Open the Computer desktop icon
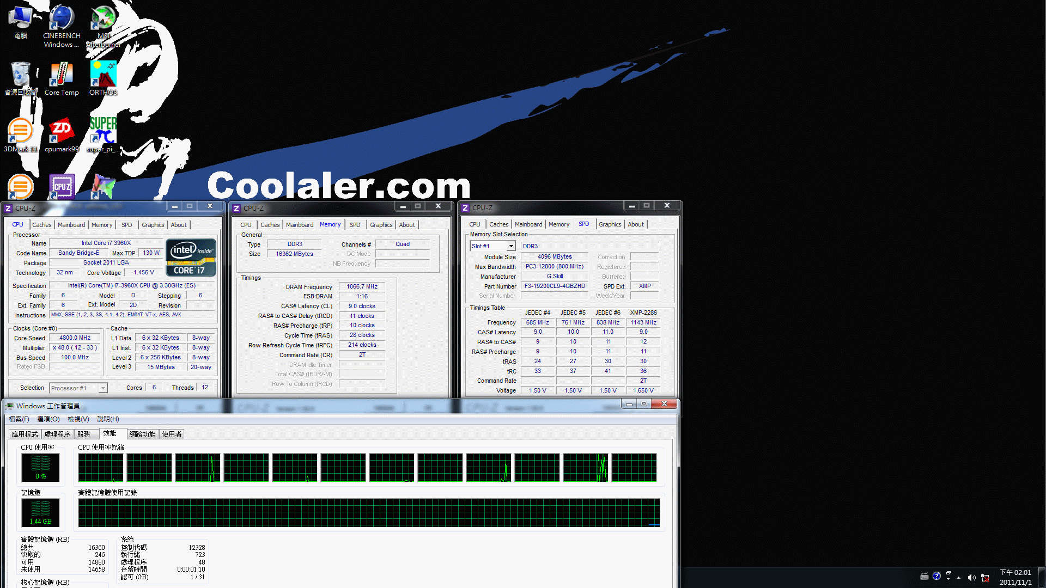Screen dimensions: 1046x588 (20, 22)
